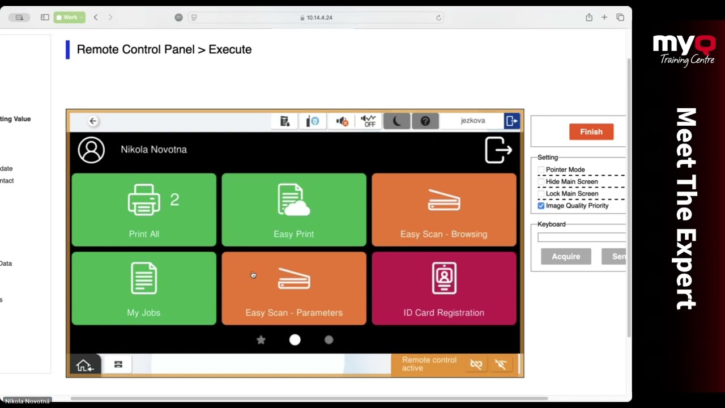Toggle the sound OFF indicator icon
725x408 pixels.
(369, 121)
